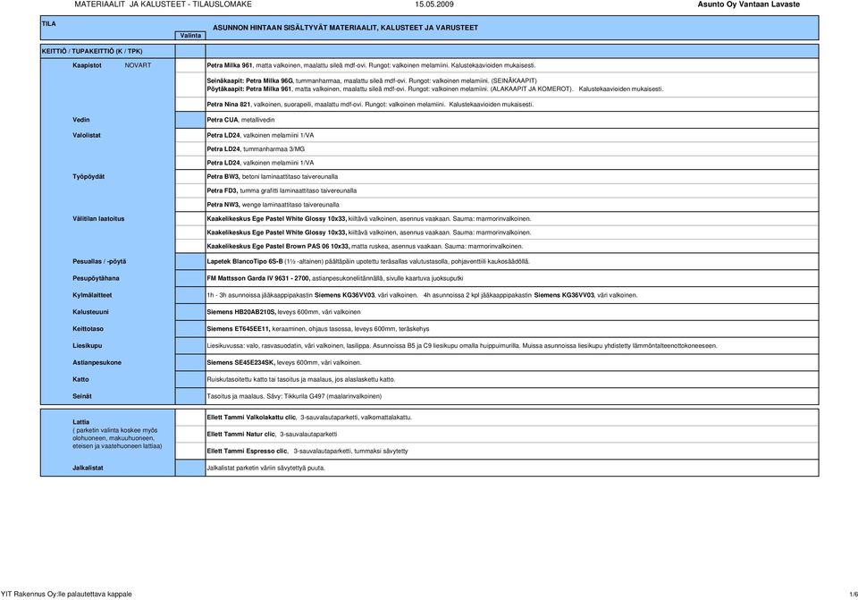The width and height of the screenshot is (858, 600).
Task: Click the 'Katto' row label
Action: pyautogui.click(x=80, y=379)
